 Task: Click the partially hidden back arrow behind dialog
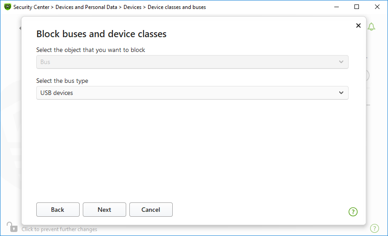pos(20,28)
